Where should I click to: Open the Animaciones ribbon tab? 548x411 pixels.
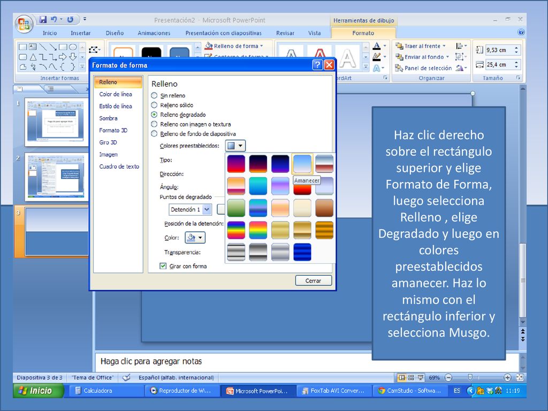click(154, 33)
